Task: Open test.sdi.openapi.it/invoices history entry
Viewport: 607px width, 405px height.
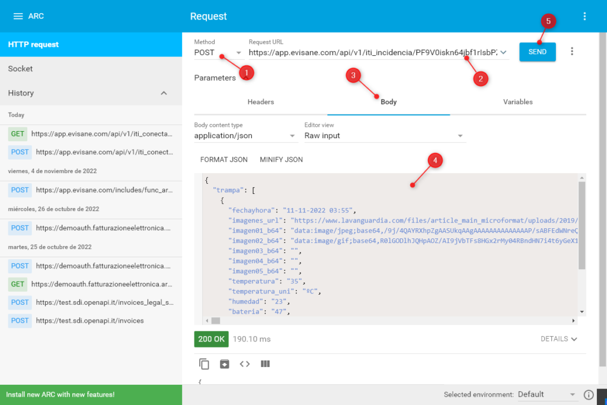Action: coord(89,321)
